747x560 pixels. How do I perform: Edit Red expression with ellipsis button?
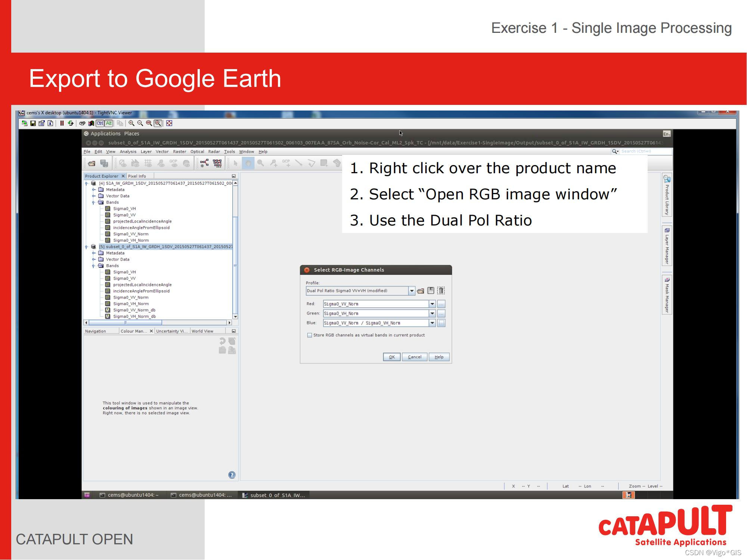click(x=441, y=304)
